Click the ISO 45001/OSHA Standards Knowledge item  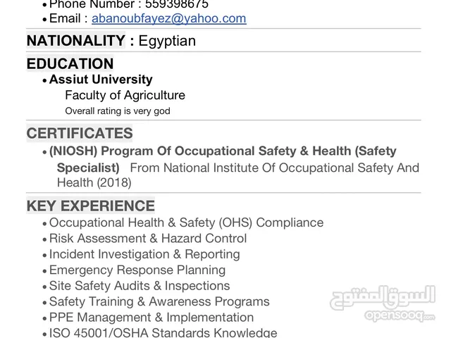163,332
